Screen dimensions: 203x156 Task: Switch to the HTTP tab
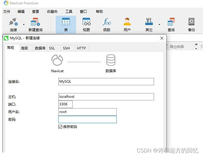pos(82,48)
